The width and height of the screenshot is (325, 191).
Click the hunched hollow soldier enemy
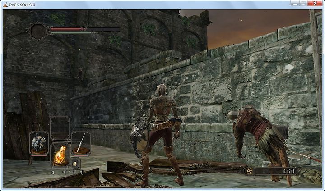click(260, 143)
